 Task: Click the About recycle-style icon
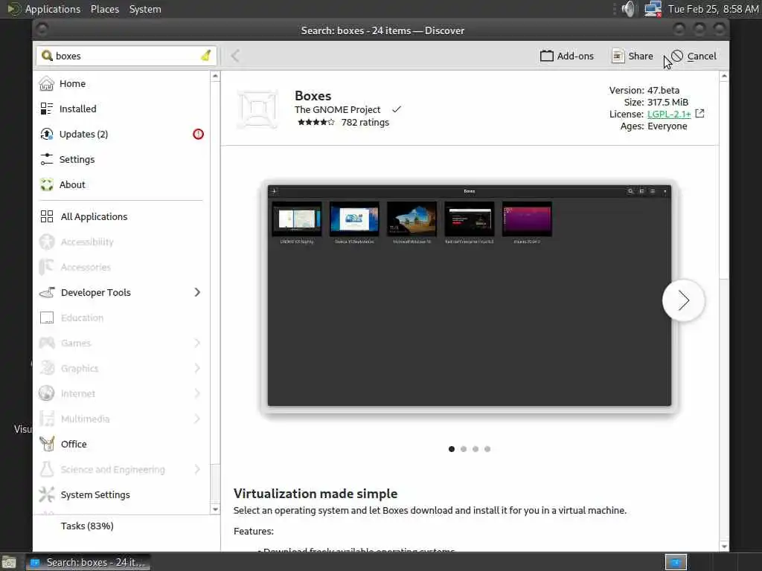pyautogui.click(x=47, y=184)
